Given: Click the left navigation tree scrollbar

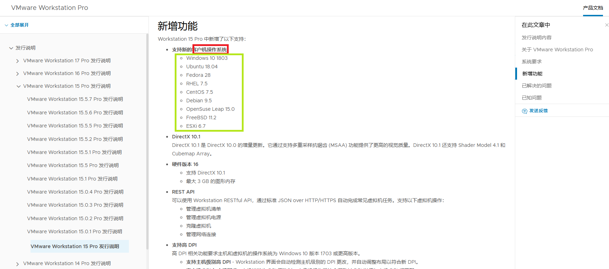Looking at the screenshot, I should [x=147, y=142].
